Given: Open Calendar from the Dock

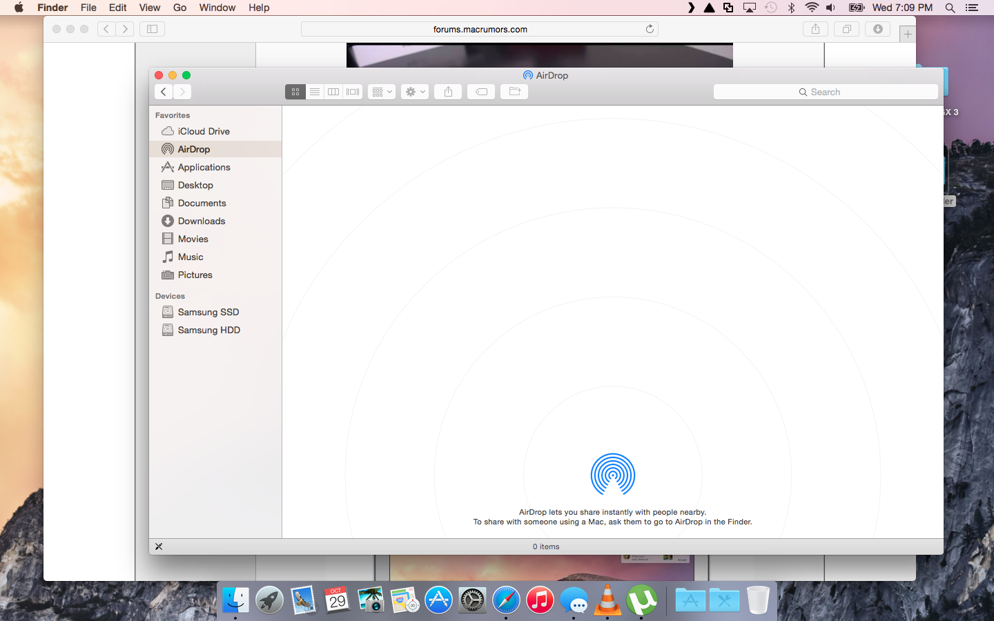Looking at the screenshot, I should pos(337,600).
